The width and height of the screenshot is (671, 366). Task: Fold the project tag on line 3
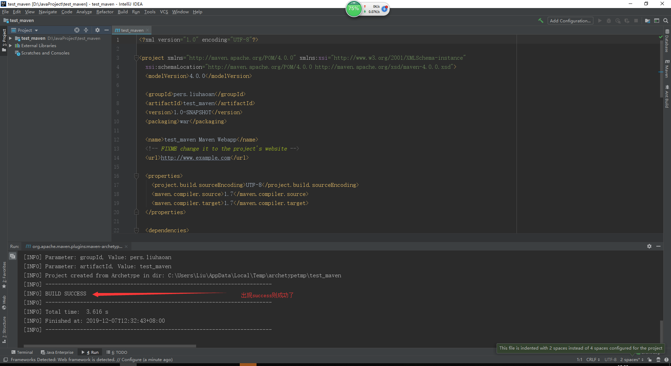click(136, 58)
